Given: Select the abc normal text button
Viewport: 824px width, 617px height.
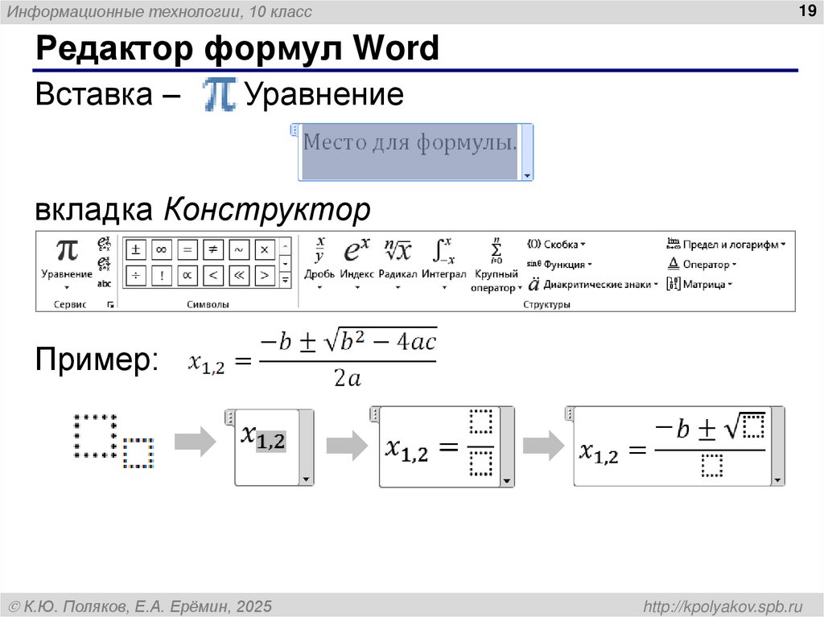Looking at the screenshot, I should 104,284.
